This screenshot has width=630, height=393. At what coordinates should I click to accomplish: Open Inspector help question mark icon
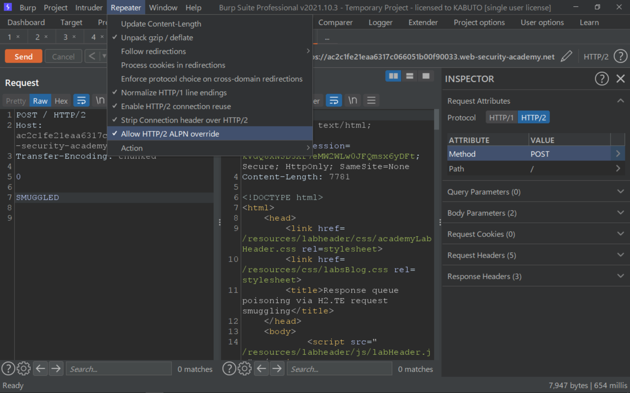tap(602, 79)
